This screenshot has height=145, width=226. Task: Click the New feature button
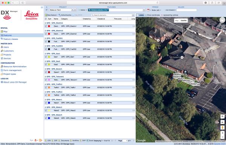tap(51, 15)
